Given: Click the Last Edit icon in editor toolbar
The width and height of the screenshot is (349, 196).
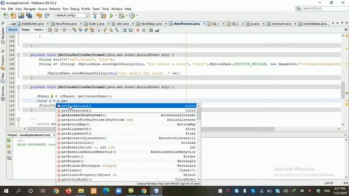Looking at the screenshot, I should tap(50, 30).
